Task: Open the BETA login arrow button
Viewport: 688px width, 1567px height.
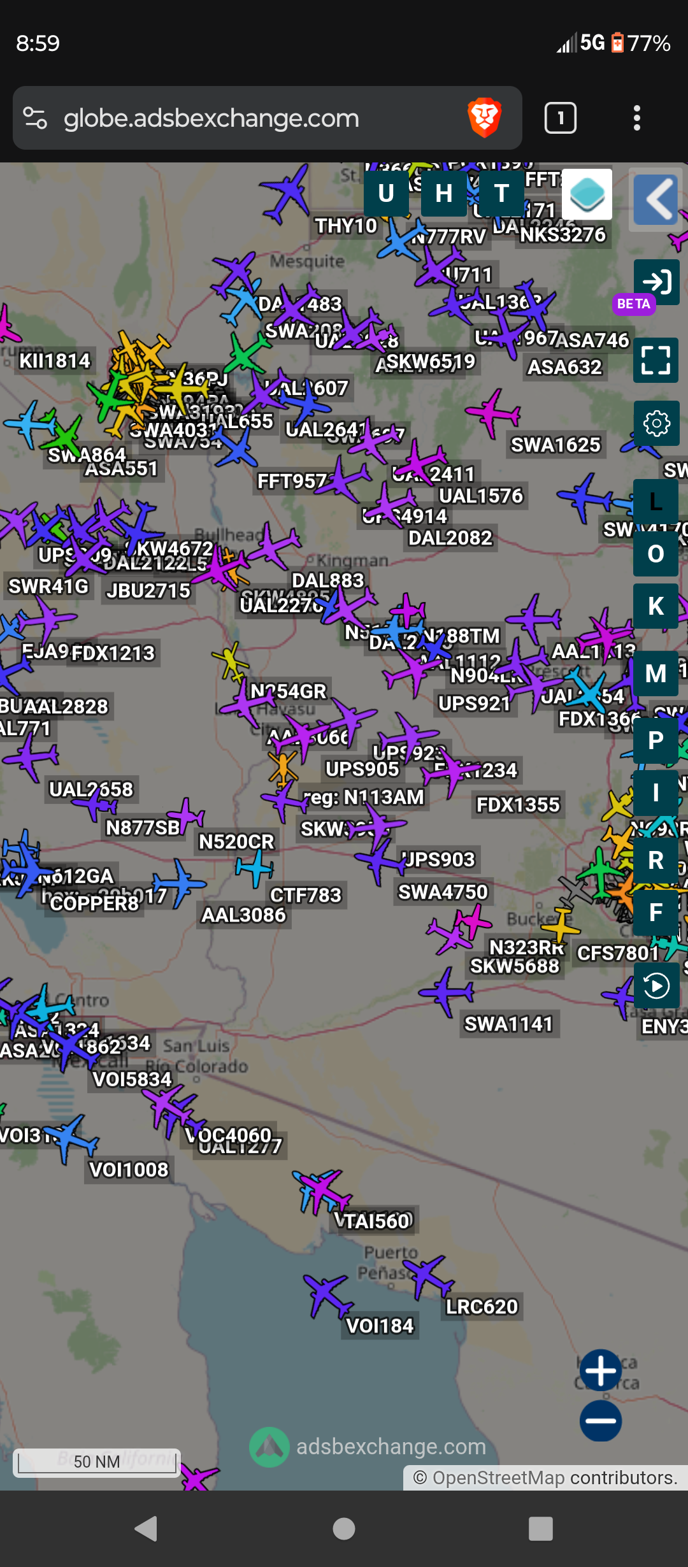Action: point(657,282)
